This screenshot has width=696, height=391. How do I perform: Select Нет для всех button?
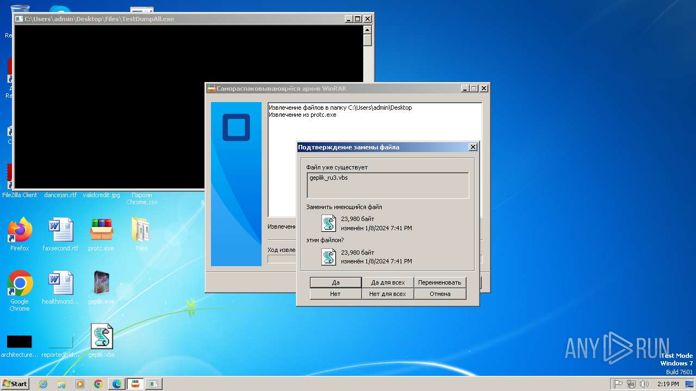coord(388,294)
